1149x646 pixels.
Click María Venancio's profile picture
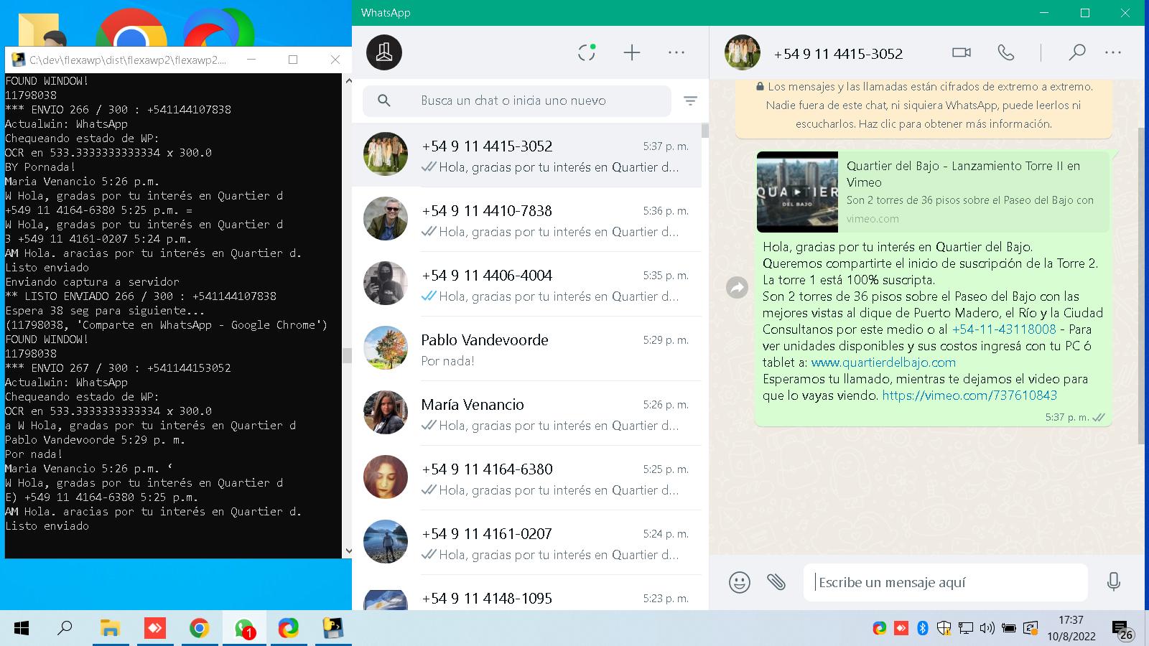(386, 413)
